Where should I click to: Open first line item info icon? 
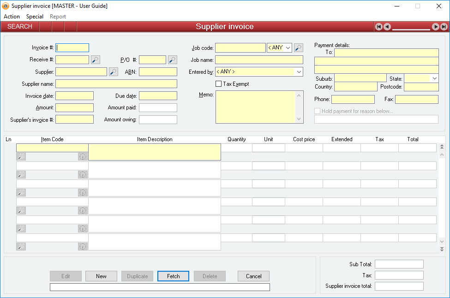coord(83,157)
